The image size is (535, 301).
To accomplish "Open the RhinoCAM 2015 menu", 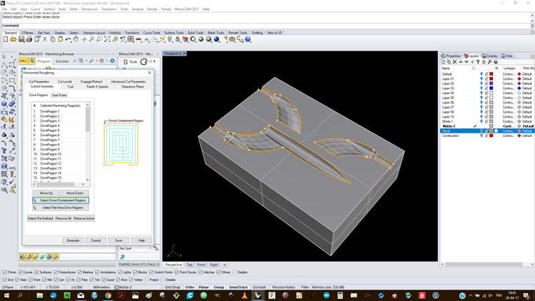I will [x=187, y=9].
